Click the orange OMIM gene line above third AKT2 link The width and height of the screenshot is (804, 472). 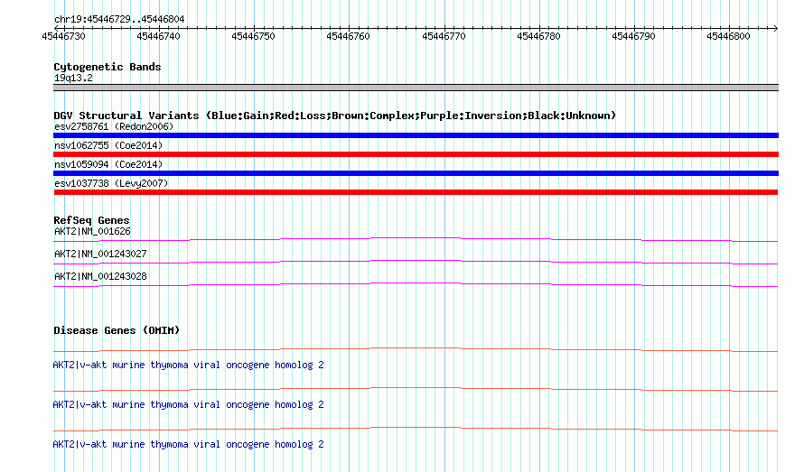416,429
